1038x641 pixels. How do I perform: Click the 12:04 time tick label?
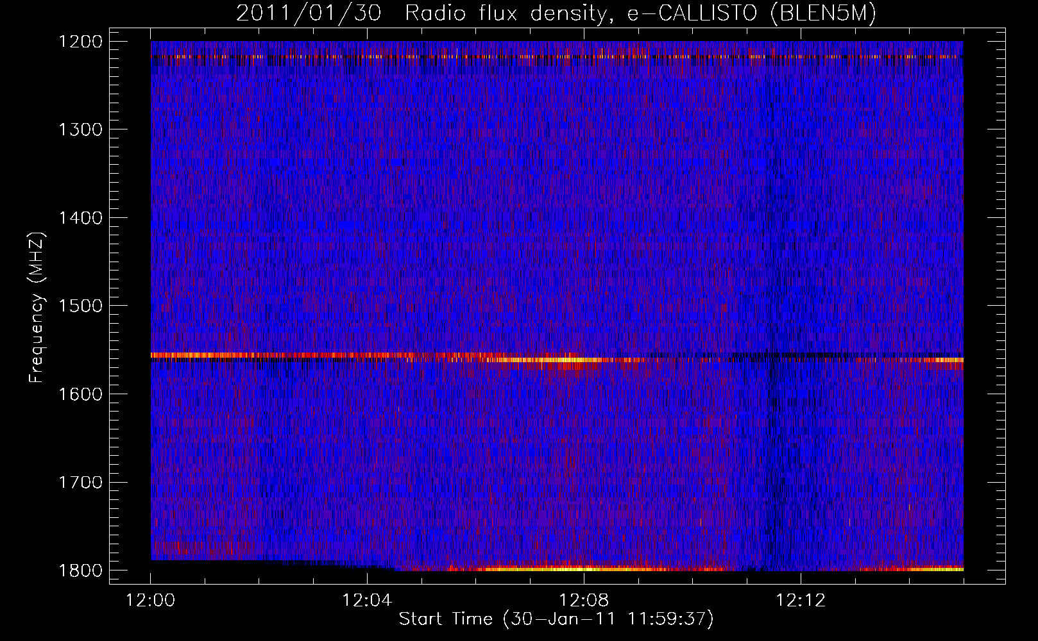click(367, 601)
